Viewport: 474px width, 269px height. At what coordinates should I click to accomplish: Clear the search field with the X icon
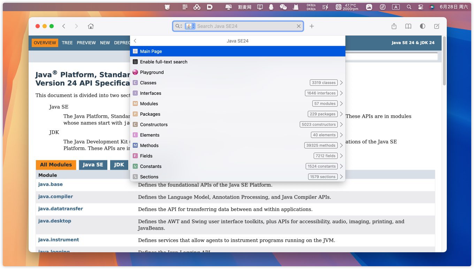[x=299, y=26]
